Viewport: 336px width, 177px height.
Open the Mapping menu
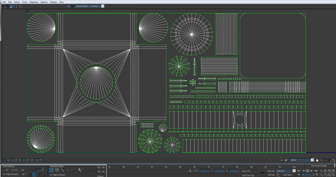click(x=33, y=2)
